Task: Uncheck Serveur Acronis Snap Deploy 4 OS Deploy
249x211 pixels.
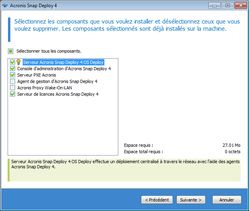Action: pos(12,62)
